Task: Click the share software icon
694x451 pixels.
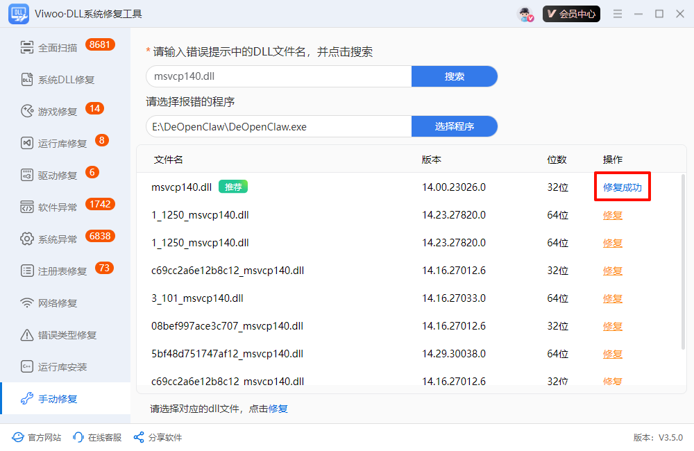Action: pos(139,438)
